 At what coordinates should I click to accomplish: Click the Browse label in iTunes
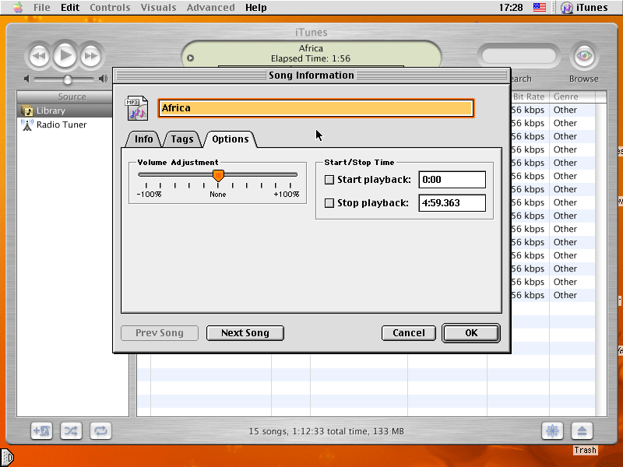[583, 79]
